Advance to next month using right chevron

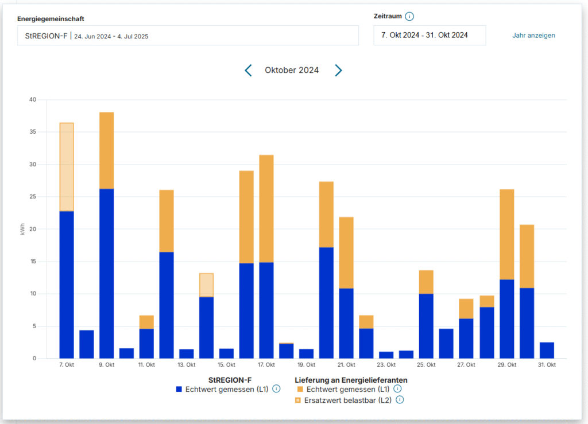[x=339, y=71]
